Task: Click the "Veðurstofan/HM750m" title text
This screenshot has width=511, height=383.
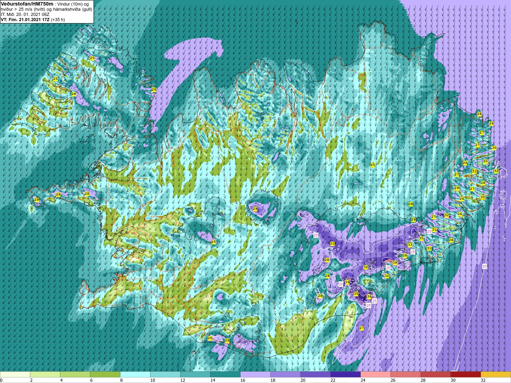Action: [x=27, y=4]
